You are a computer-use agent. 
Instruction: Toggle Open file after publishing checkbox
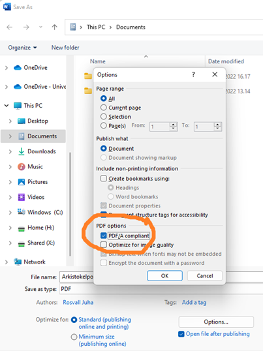[181, 334]
